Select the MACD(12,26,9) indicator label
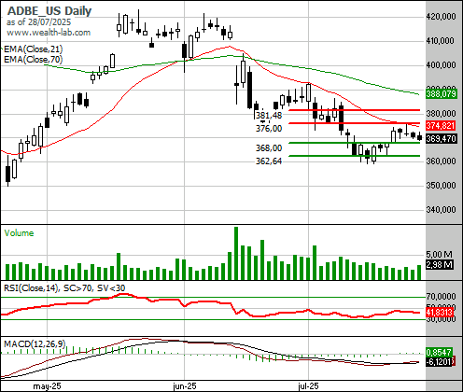The image size is (463, 392). pyautogui.click(x=35, y=344)
